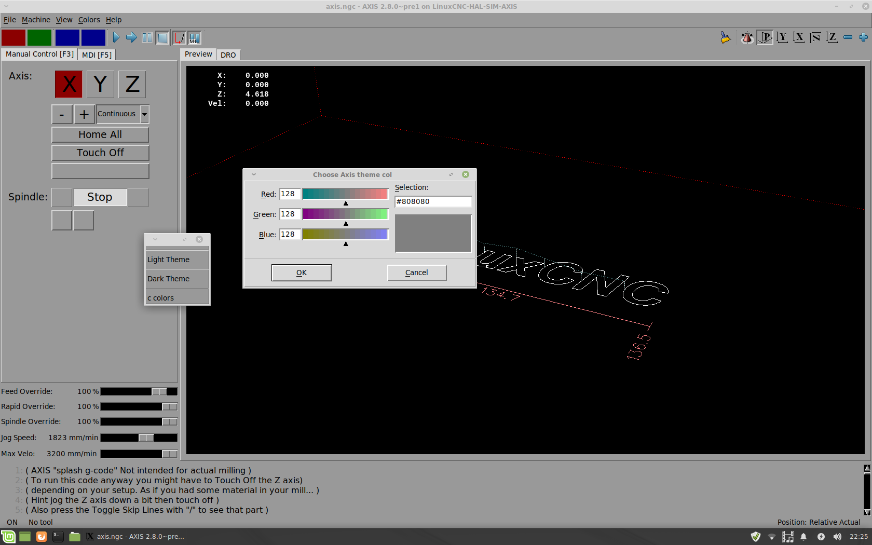Select the X axis radio button
The image size is (872, 545).
(69, 84)
